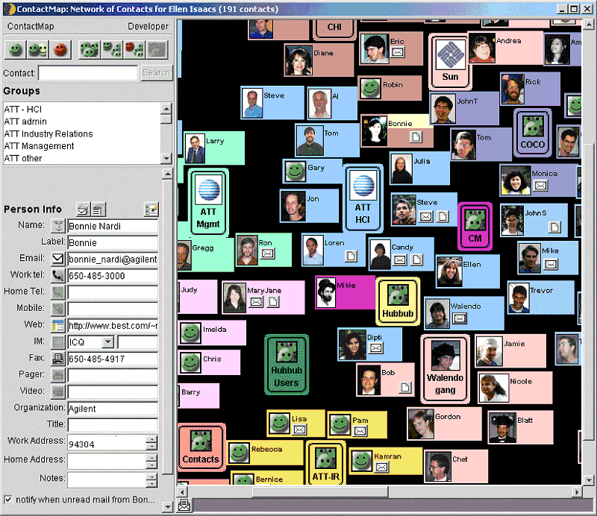Click the Developer label at top
Screen dimensions: 597x516
pyautogui.click(x=148, y=26)
